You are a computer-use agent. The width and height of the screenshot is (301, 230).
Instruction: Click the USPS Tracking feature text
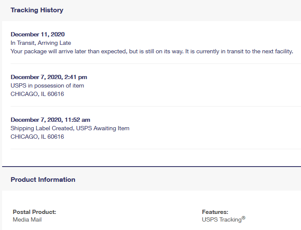pyautogui.click(x=221, y=220)
